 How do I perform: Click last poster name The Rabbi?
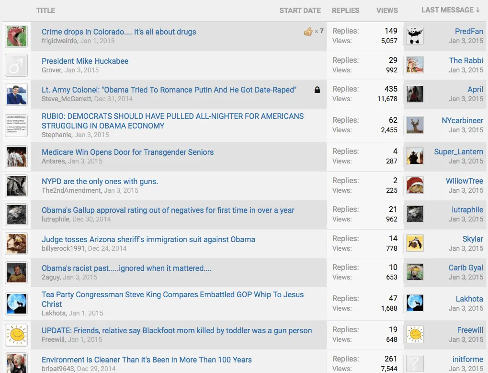coord(466,60)
